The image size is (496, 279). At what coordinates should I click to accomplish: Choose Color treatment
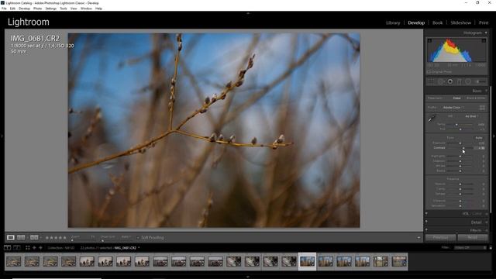pyautogui.click(x=456, y=98)
